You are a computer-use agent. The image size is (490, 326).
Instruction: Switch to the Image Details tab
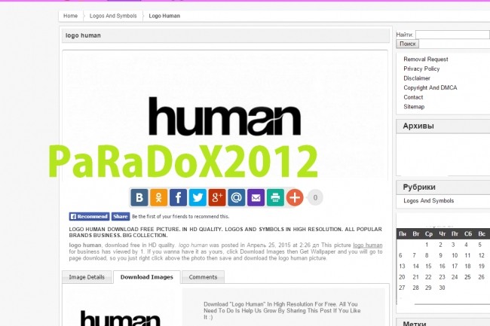click(87, 277)
